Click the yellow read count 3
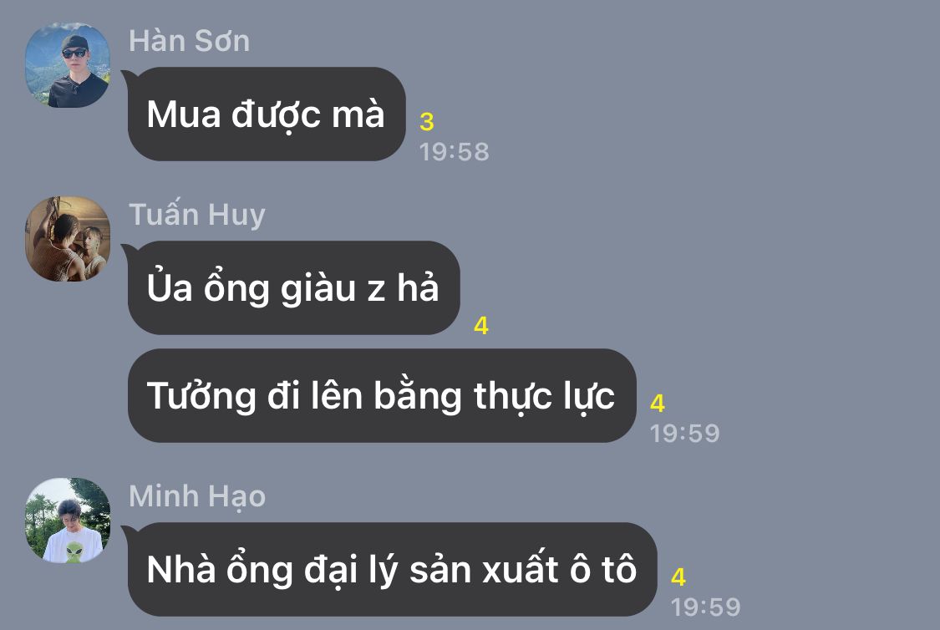 coord(427,122)
